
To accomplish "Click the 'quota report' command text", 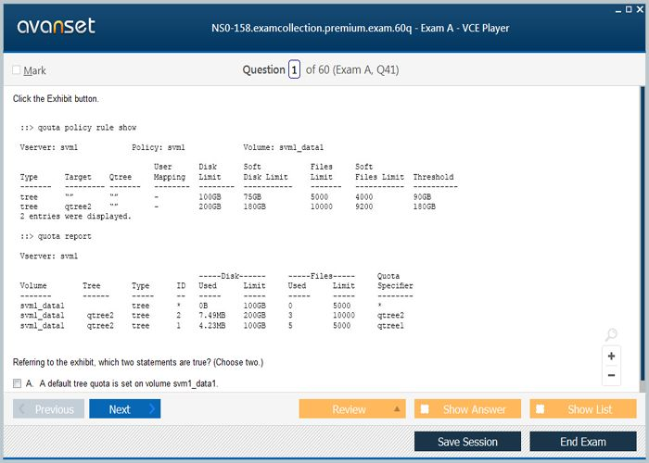I will [65, 236].
